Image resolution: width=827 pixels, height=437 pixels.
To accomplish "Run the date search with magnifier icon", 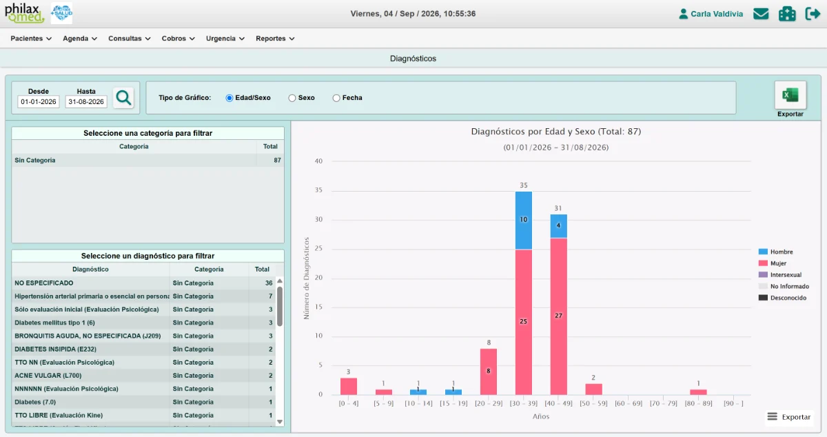I will [123, 98].
